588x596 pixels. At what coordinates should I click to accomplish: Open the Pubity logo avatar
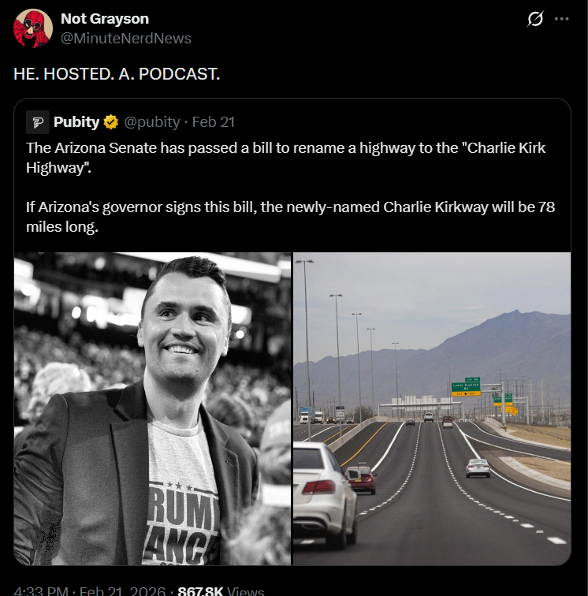coord(38,122)
